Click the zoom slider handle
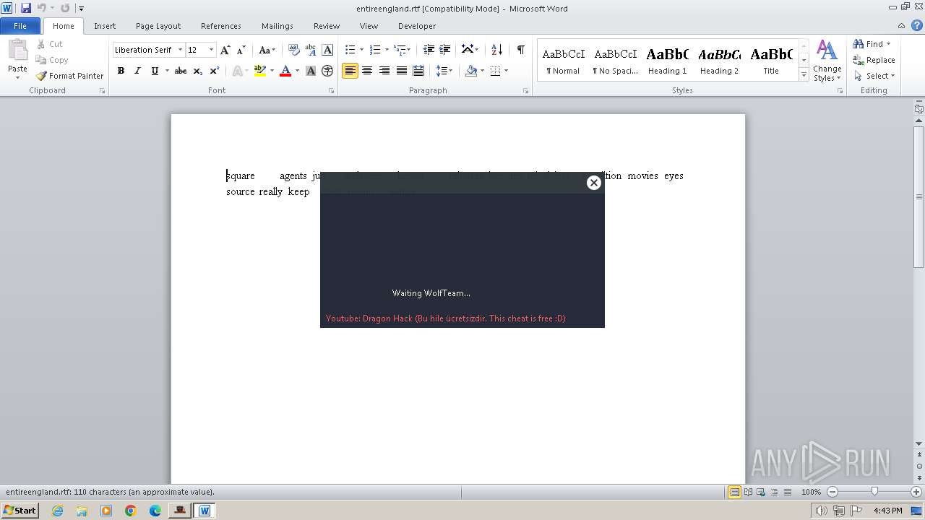The width and height of the screenshot is (925, 520). [874, 492]
